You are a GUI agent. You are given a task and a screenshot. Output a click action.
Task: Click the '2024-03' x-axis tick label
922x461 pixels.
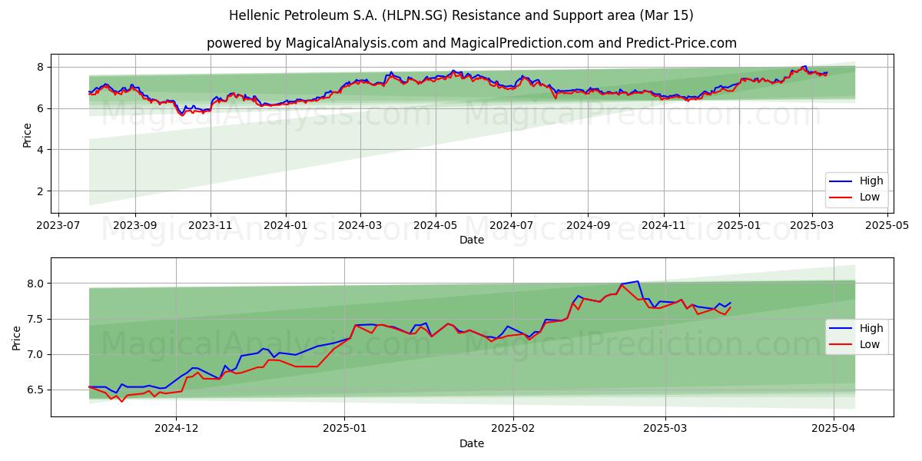pyautogui.click(x=360, y=226)
